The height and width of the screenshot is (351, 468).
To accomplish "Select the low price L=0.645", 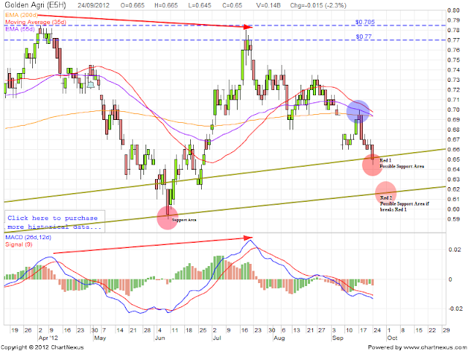I will pos(199,5).
